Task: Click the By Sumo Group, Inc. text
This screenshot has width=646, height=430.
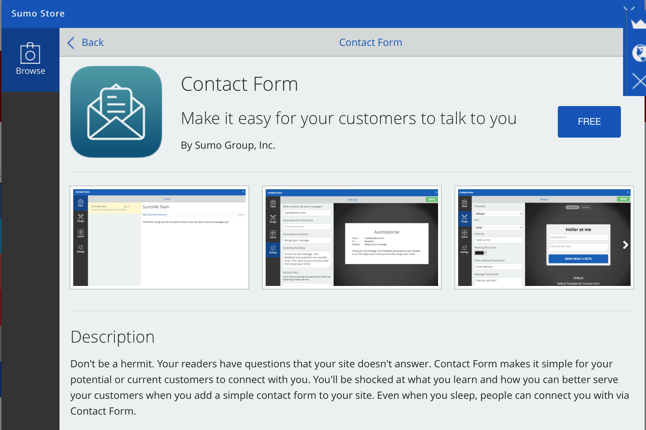Action: [228, 145]
